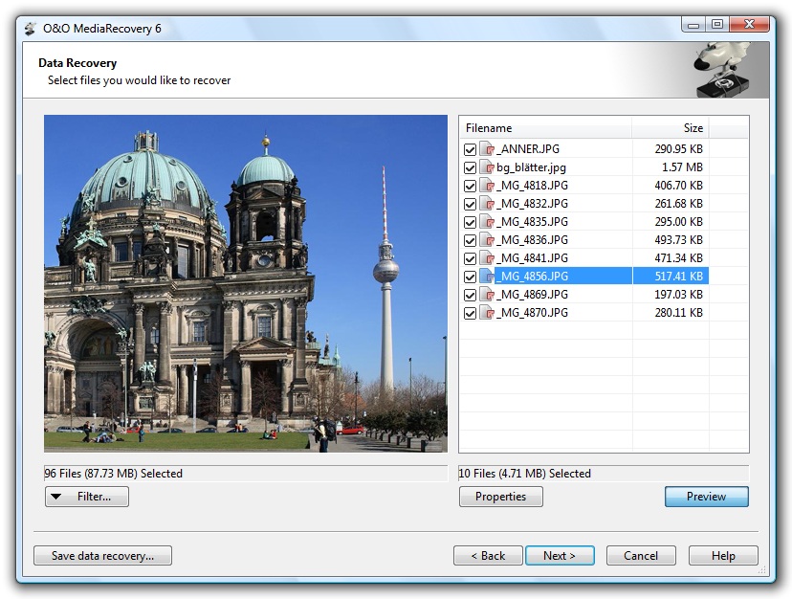Sort the list by Filename column header

545,128
